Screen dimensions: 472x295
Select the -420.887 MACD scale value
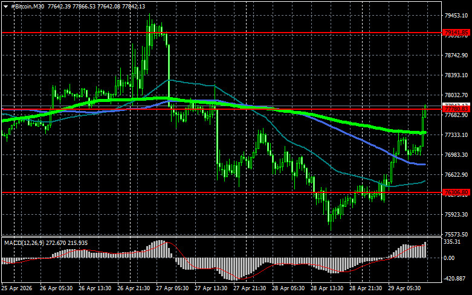[455, 279]
